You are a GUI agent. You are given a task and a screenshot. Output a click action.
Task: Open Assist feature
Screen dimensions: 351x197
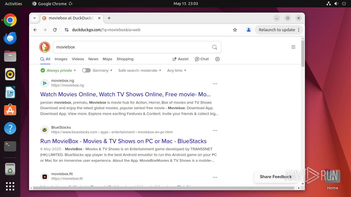point(180,59)
